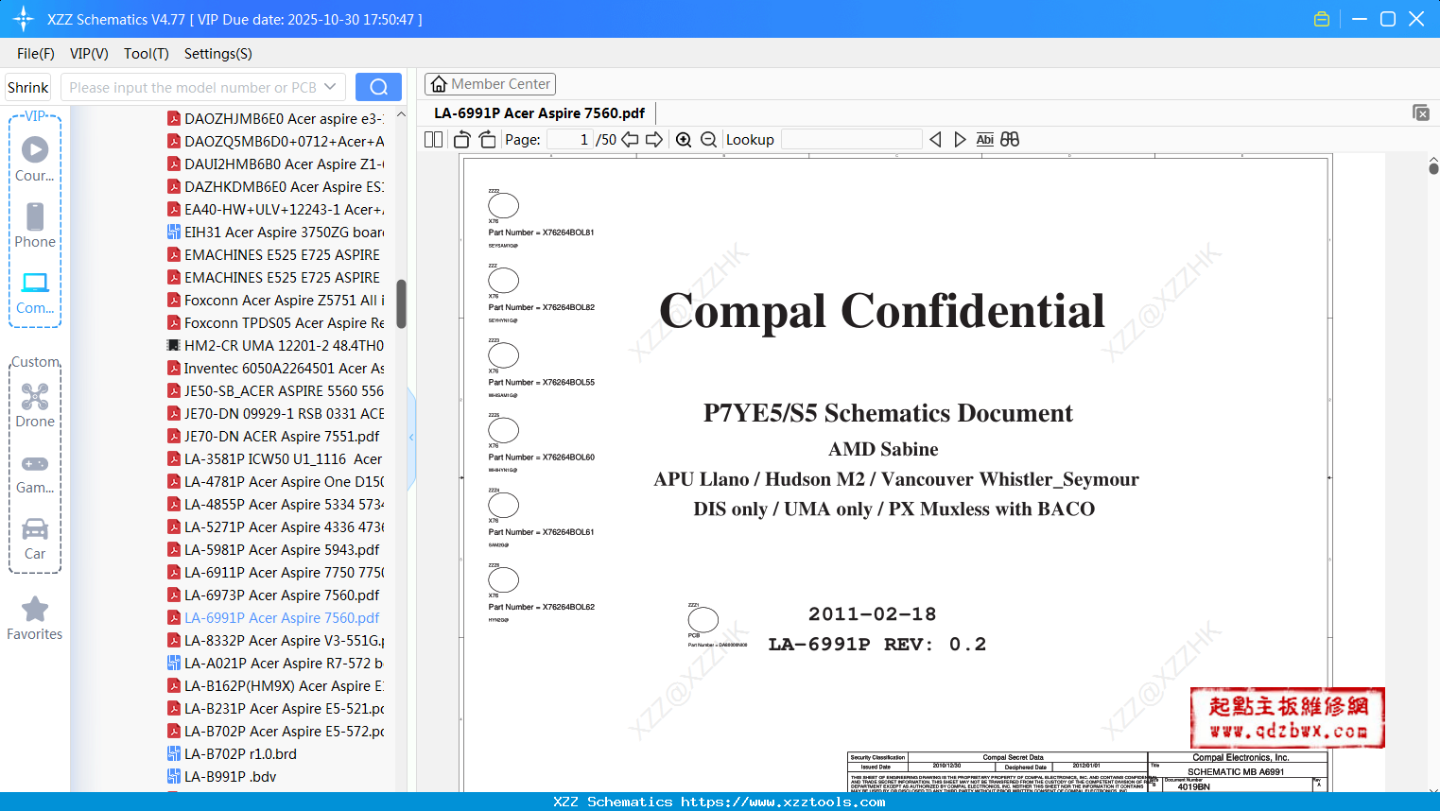Show the Favorites list
1440x811 pixels.
pyautogui.click(x=35, y=619)
